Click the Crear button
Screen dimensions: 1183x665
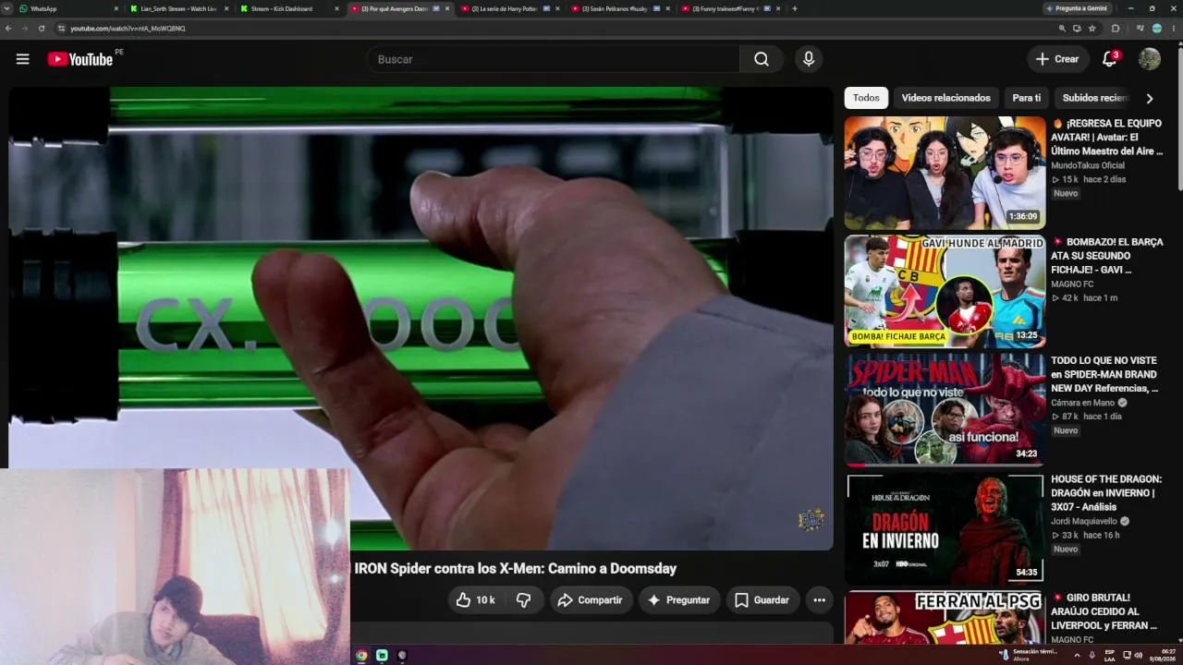coord(1058,59)
